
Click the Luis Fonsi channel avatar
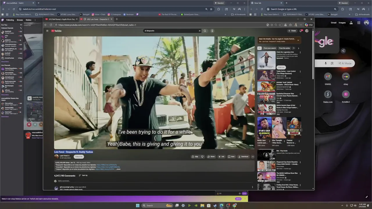(x=56, y=156)
